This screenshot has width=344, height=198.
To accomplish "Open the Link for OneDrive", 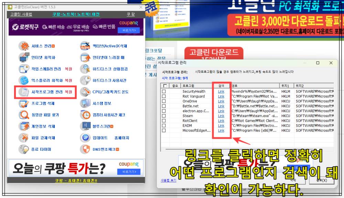I will click(221, 101).
